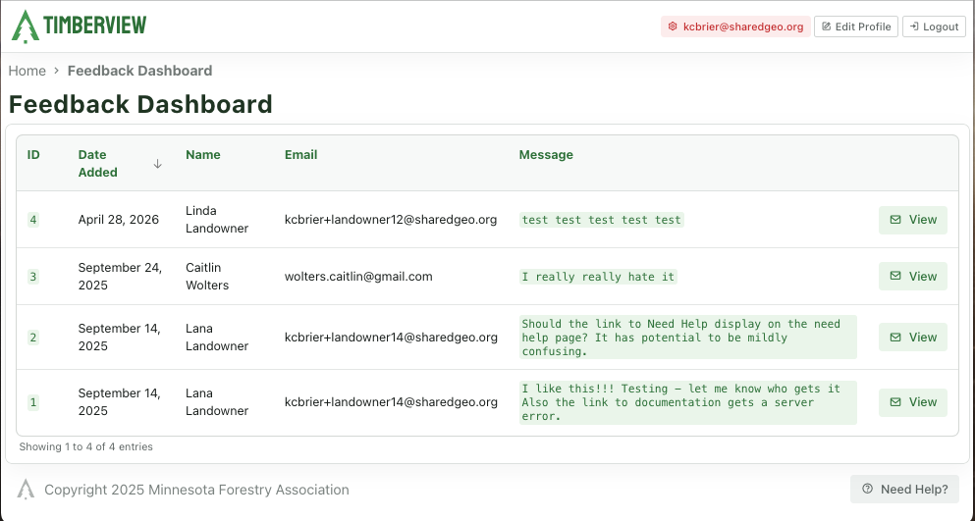Sort table by Message column header
This screenshot has width=975, height=521.
click(x=546, y=155)
